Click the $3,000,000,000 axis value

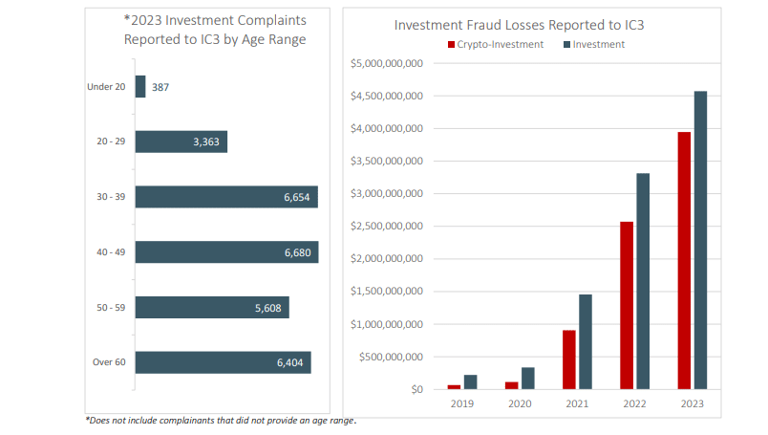[387, 194]
